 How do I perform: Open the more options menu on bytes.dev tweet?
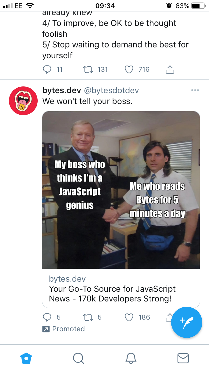click(x=195, y=90)
